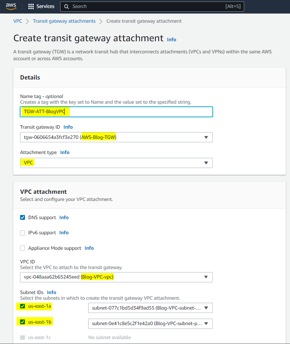Click Info icon beside page title
This screenshot has height=344, width=290.
coord(172,39)
